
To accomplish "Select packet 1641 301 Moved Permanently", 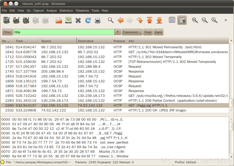I will [115, 47].
